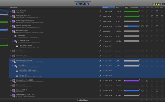The height and width of the screenshot is (102, 165).
Task: Click the blue diagonal tool toolbar icon
Action: pos(82,4)
